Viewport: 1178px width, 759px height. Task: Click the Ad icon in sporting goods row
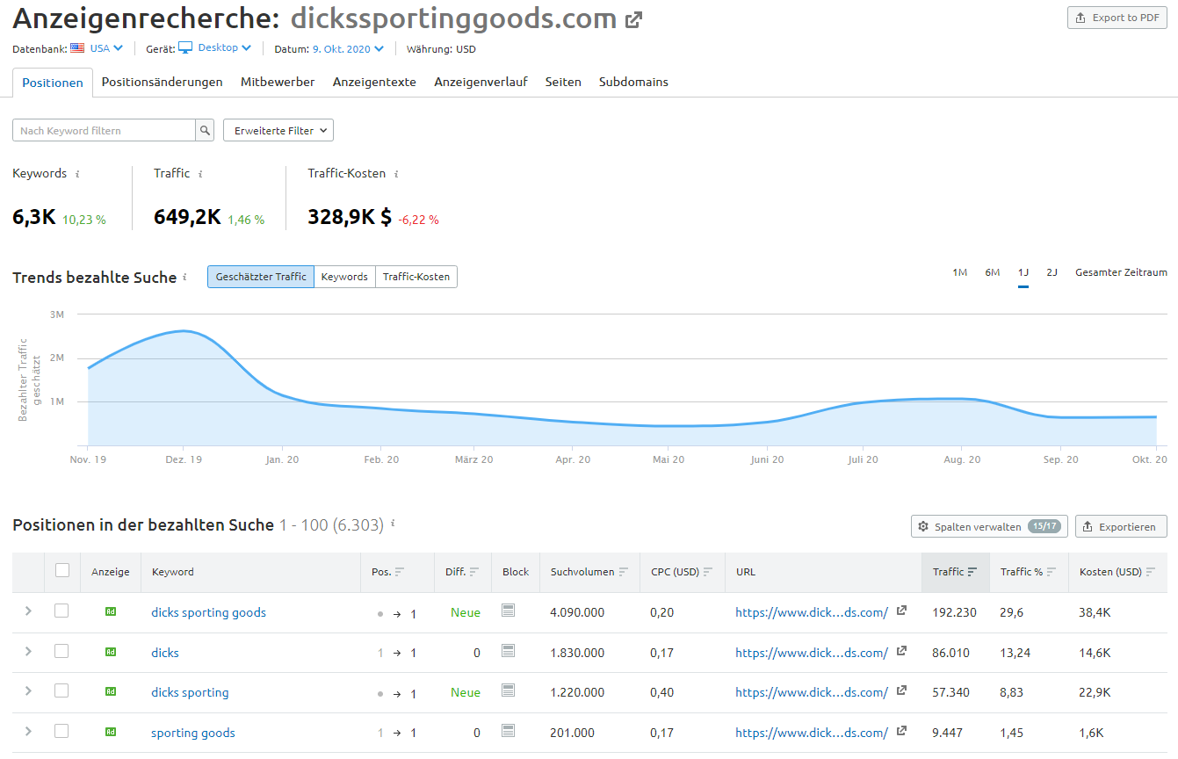111,732
